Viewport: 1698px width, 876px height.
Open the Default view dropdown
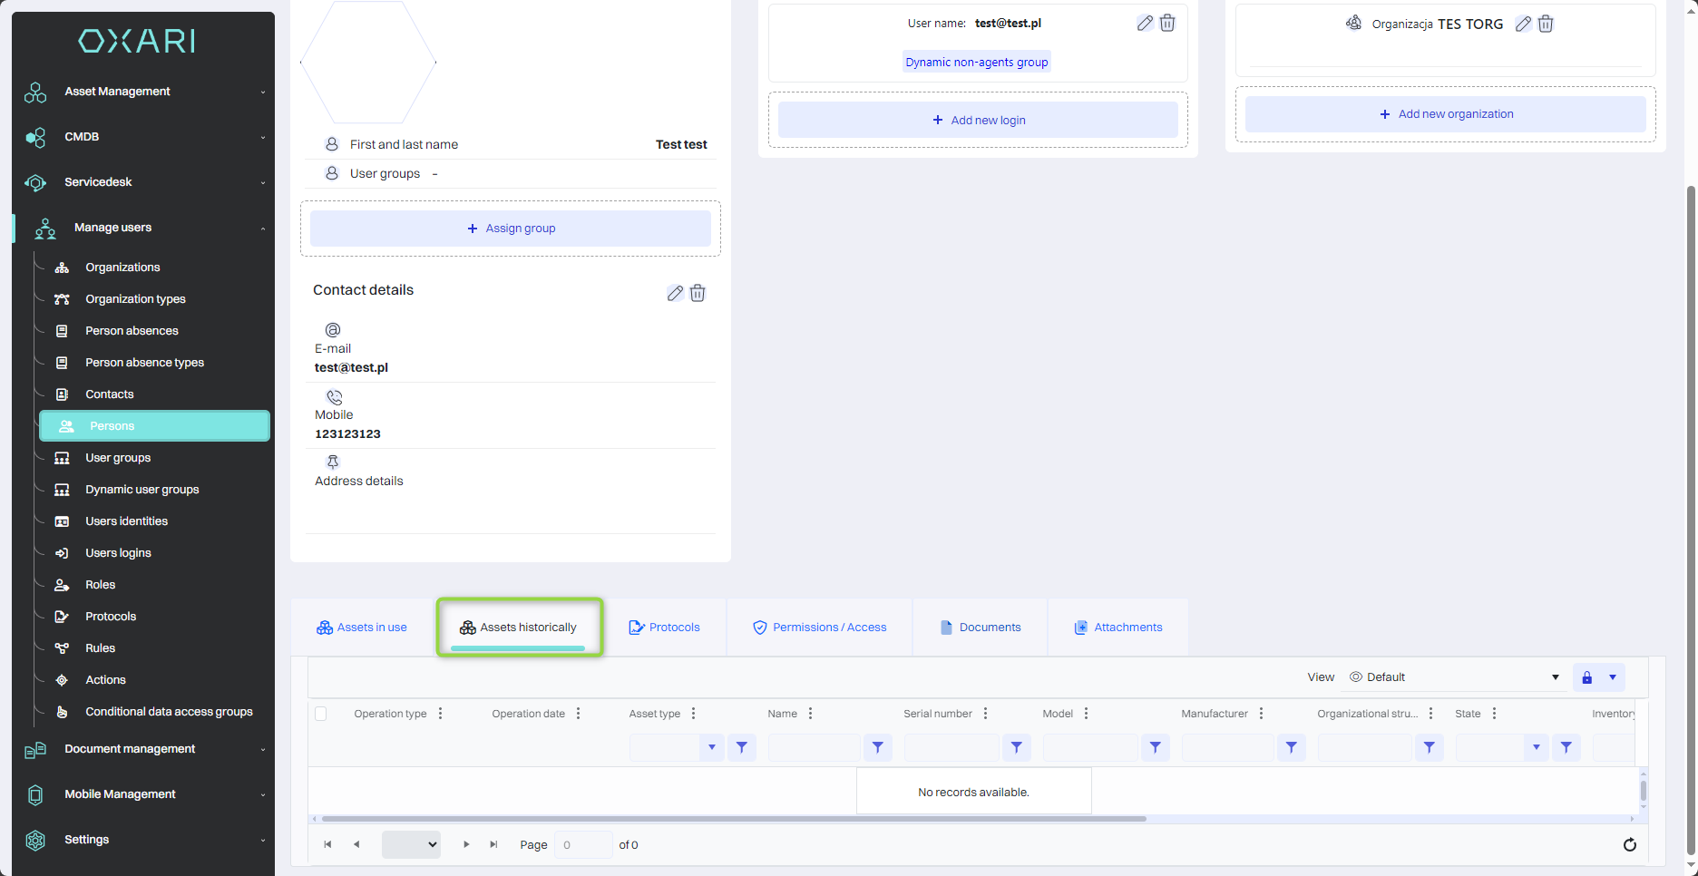(1454, 677)
